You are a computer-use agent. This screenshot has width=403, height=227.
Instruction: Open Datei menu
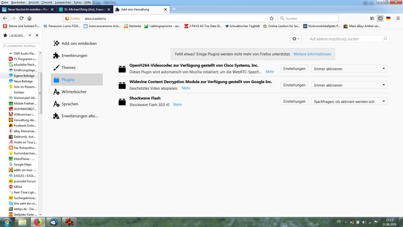[x=4, y=2]
